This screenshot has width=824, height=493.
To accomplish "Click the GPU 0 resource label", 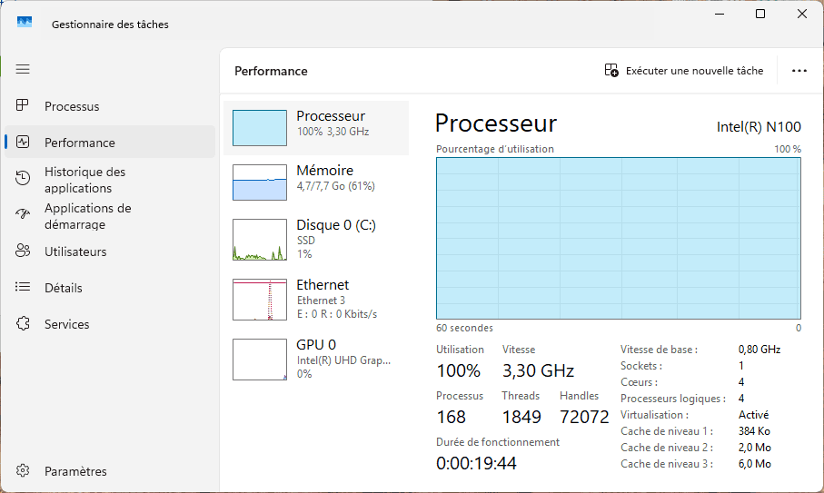I will pos(316,344).
